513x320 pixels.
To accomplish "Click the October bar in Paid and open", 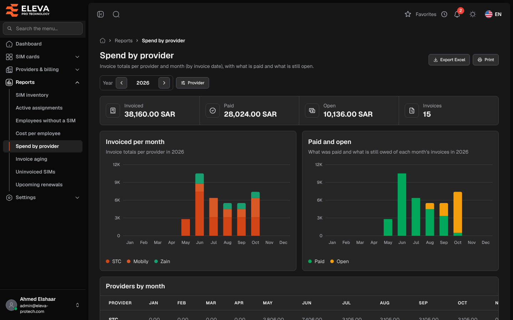I will [458, 214].
